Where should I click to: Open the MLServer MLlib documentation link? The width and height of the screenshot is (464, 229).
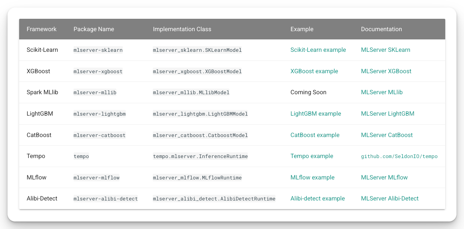pos(382,92)
